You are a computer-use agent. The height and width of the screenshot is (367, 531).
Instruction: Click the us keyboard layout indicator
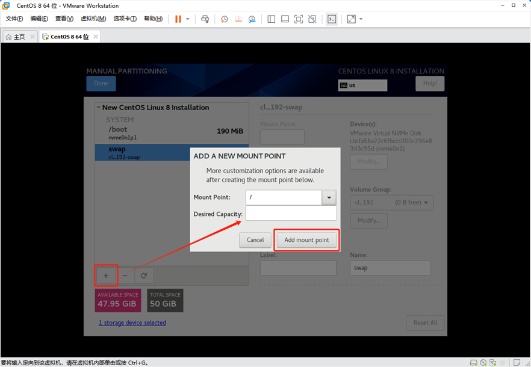pyautogui.click(x=362, y=85)
